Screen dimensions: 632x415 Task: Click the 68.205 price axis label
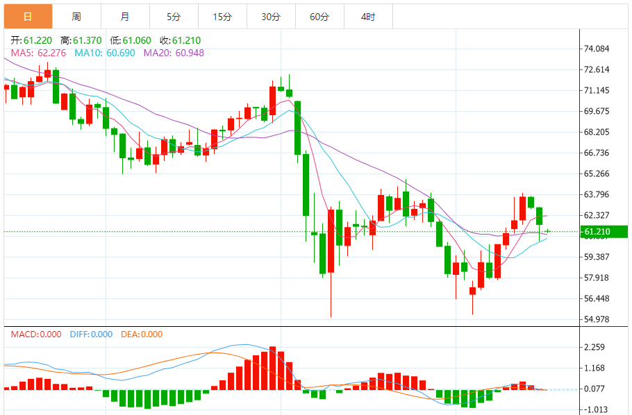pyautogui.click(x=597, y=132)
